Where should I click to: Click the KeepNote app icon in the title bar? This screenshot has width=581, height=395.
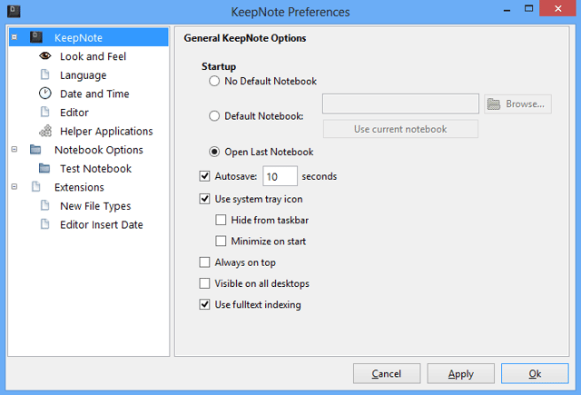click(14, 11)
